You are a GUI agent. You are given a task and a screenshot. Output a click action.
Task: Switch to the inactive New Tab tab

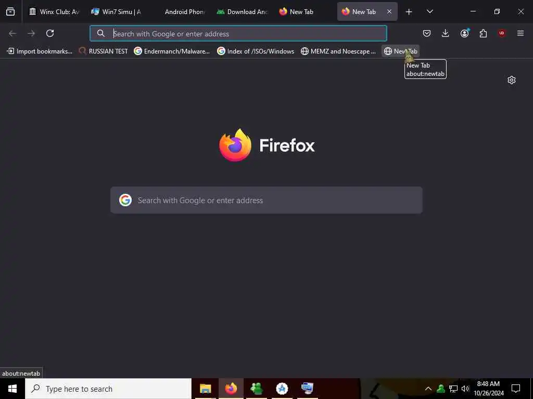pos(304,11)
